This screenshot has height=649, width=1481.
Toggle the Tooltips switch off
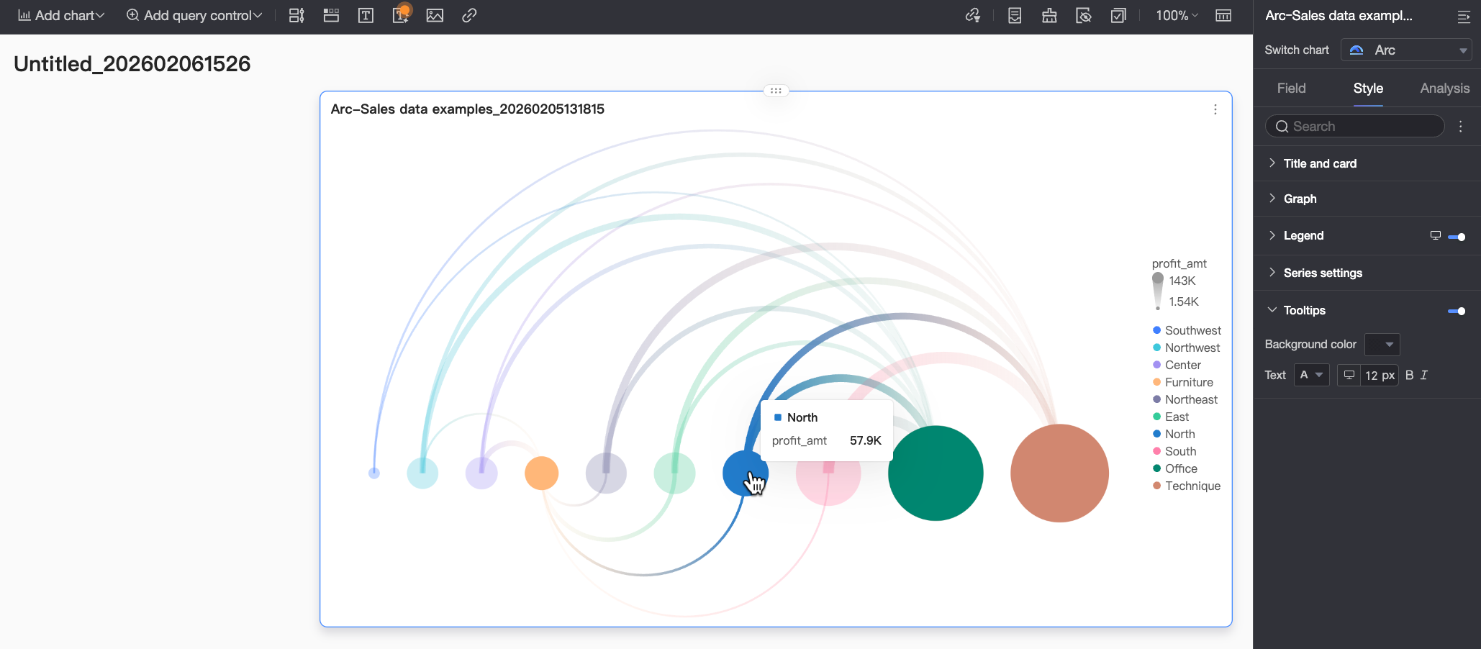click(x=1457, y=311)
